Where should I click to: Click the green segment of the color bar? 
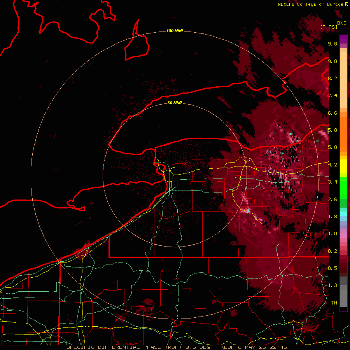pyautogui.click(x=343, y=192)
